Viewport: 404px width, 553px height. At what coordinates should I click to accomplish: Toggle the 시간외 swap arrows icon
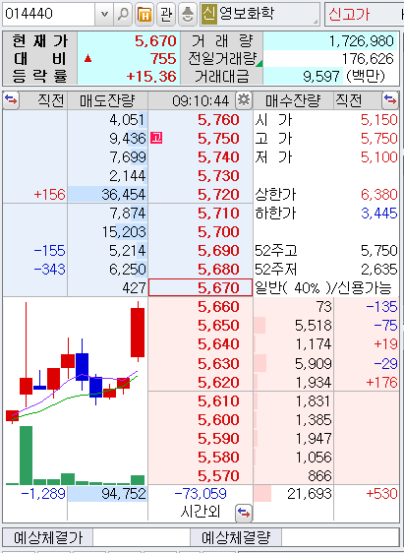tap(244, 513)
